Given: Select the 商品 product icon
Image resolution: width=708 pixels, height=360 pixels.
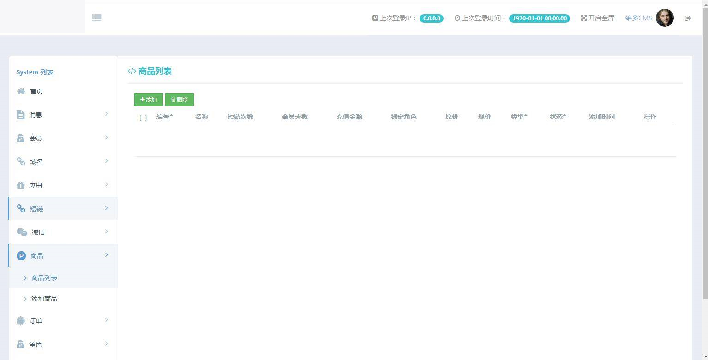Looking at the screenshot, I should [21, 255].
